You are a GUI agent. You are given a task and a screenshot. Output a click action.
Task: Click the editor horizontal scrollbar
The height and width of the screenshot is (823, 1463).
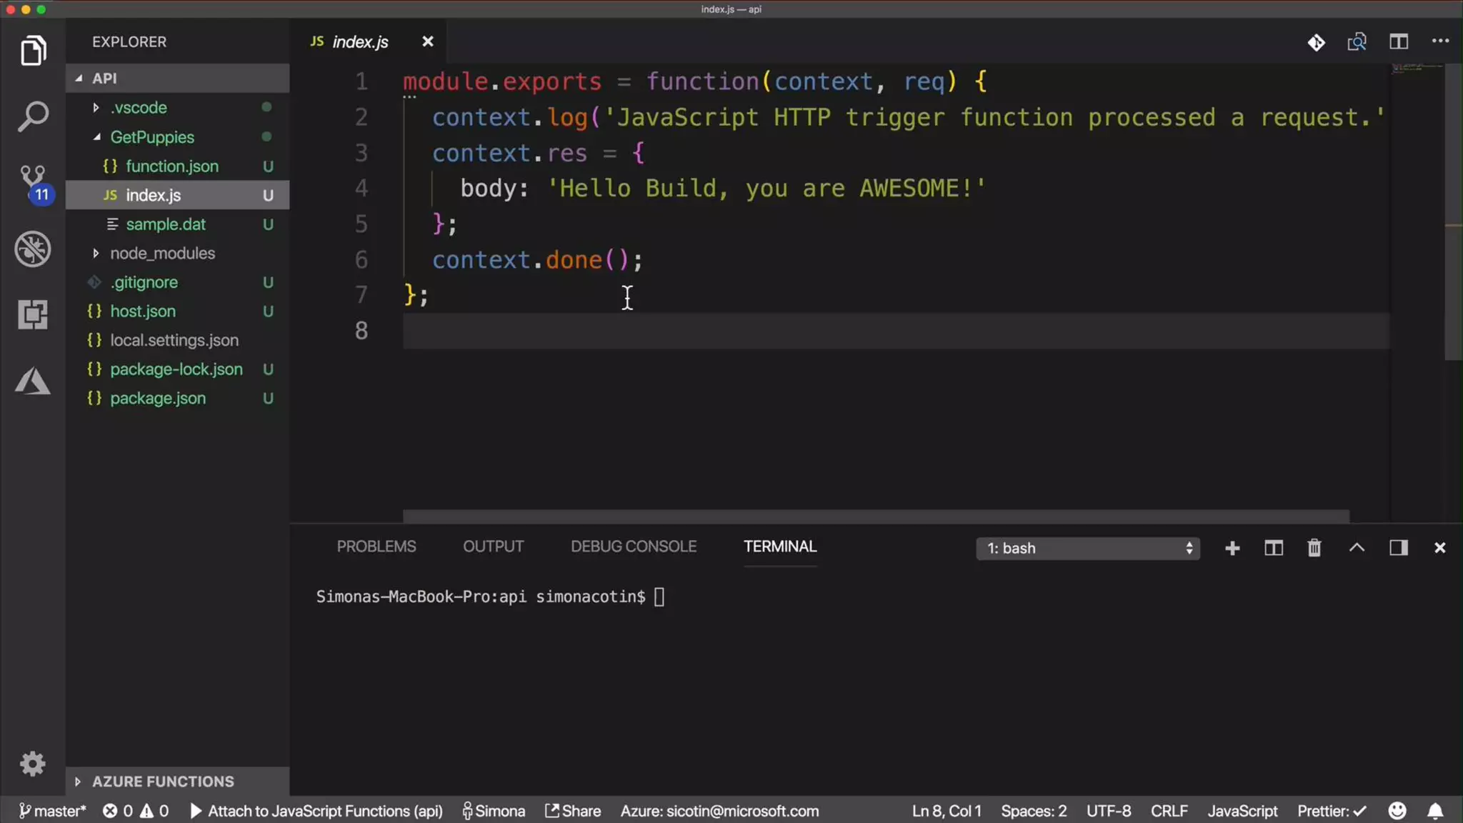[875, 516]
